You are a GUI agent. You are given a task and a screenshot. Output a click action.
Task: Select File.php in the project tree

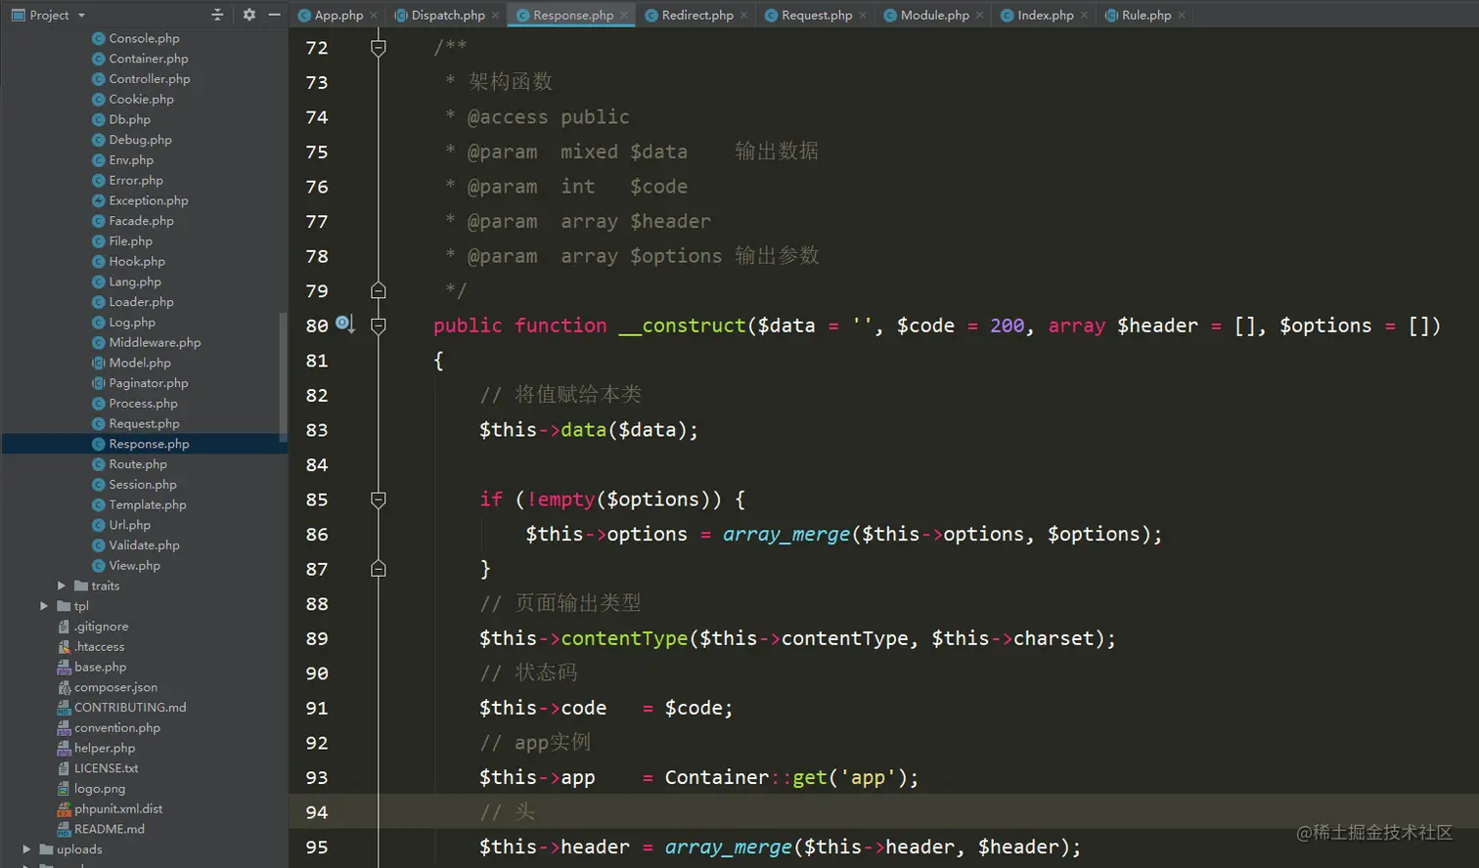tap(131, 241)
